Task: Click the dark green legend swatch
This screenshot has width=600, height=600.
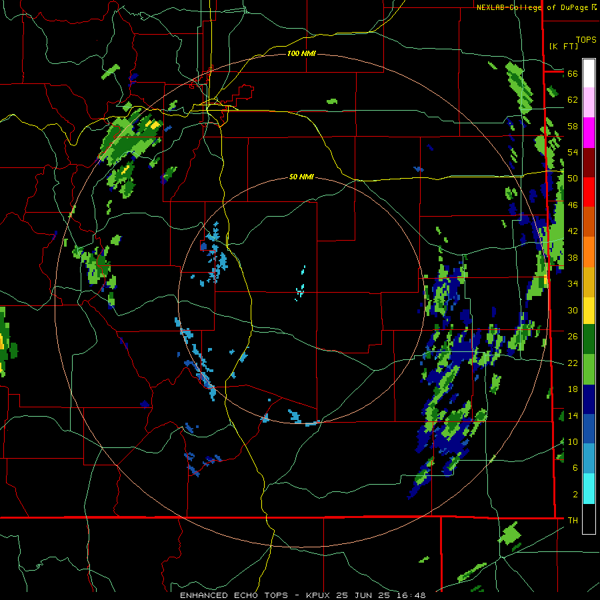Action: coord(589,339)
